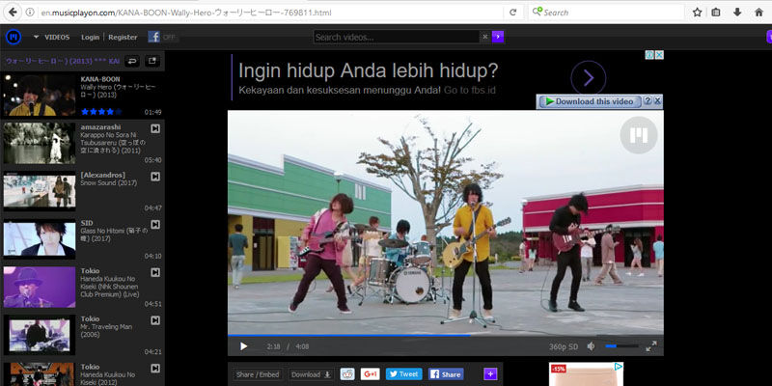
Task: Open the VIDEOS dropdown menu
Action: click(x=52, y=37)
